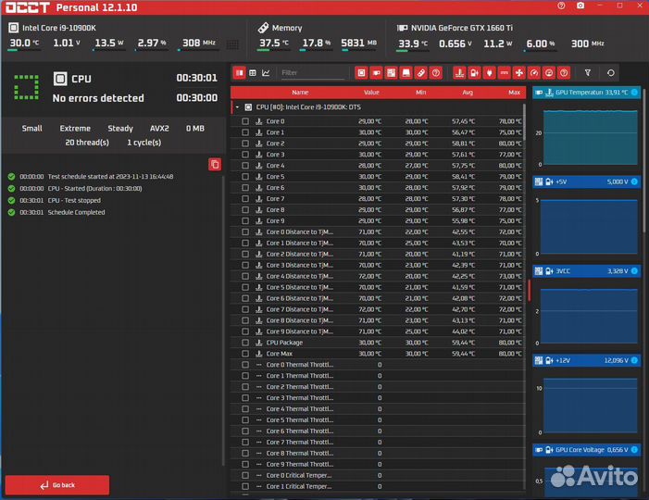This screenshot has width=649, height=500.
Task: Click the +12V graph header dot
Action: [634, 360]
